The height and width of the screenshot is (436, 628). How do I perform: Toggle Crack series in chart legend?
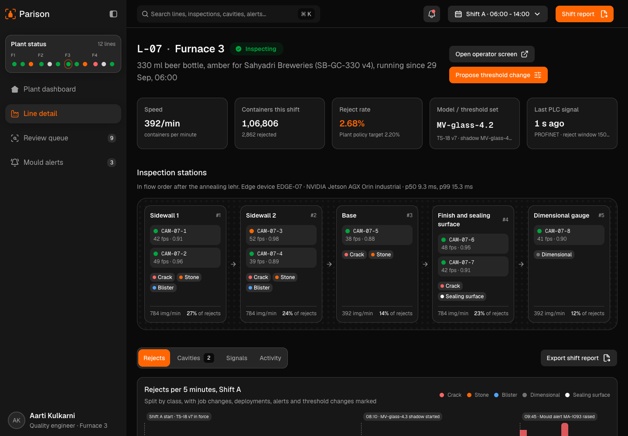point(451,395)
